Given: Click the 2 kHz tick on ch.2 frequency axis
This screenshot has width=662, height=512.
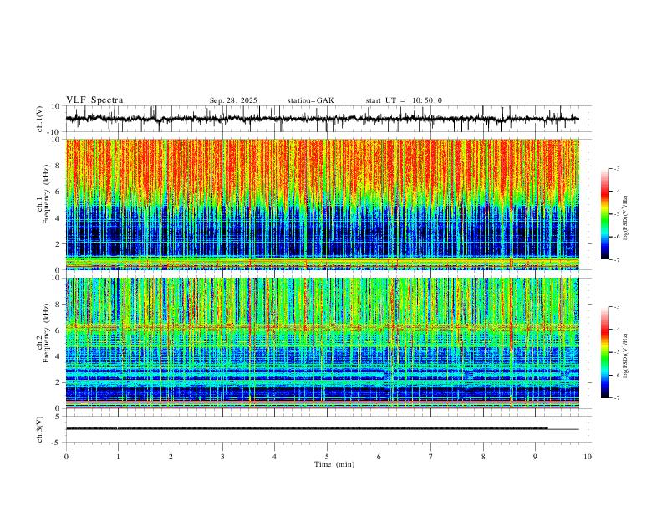Looking at the screenshot, I should coord(59,382).
